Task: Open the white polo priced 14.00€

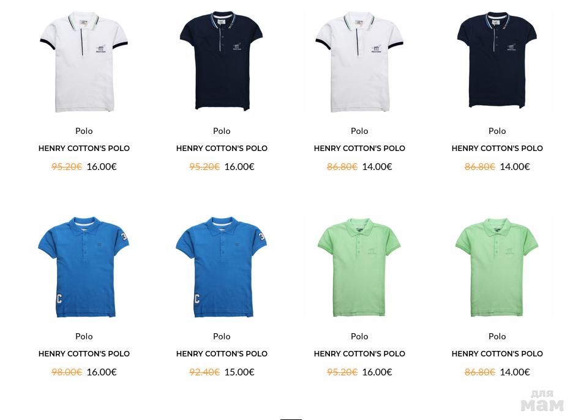Action: [359, 62]
